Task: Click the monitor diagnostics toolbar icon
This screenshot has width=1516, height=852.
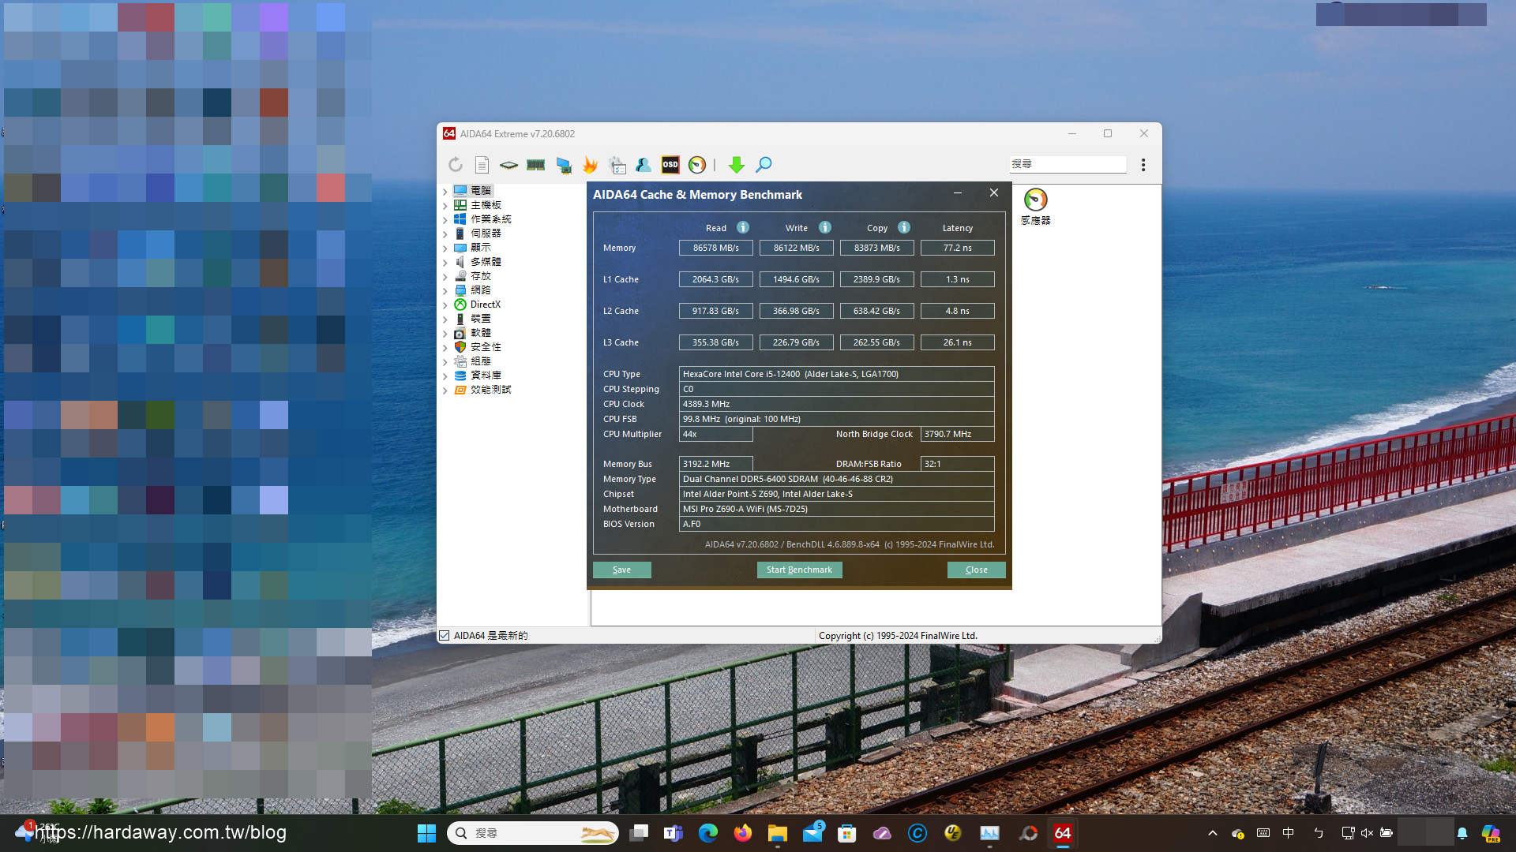Action: [x=563, y=165]
